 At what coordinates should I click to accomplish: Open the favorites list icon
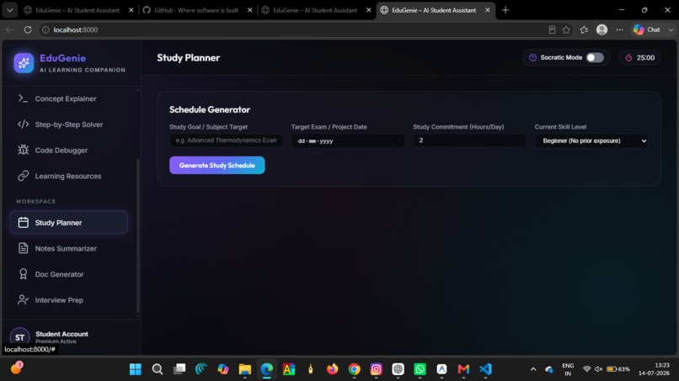click(584, 29)
